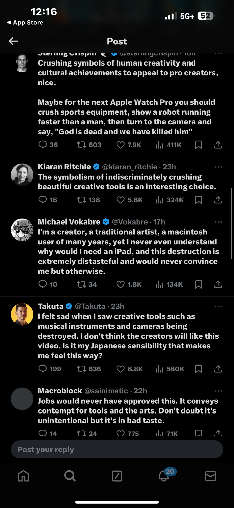234x508 pixels.
Task: Open @kiaran_ritchie profile handle
Action: click(x=130, y=167)
